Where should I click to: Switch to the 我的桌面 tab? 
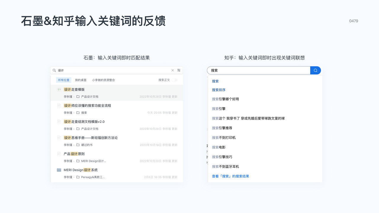[x=81, y=80]
